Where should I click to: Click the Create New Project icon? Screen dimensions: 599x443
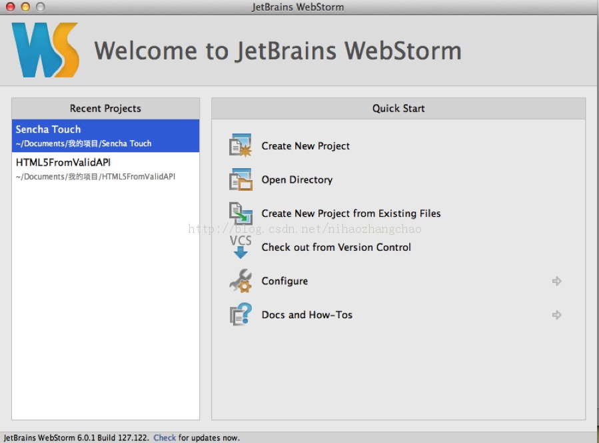241,145
